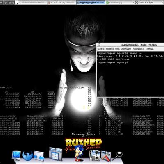Click the 'go' button in the top panel

tap(6, 2)
